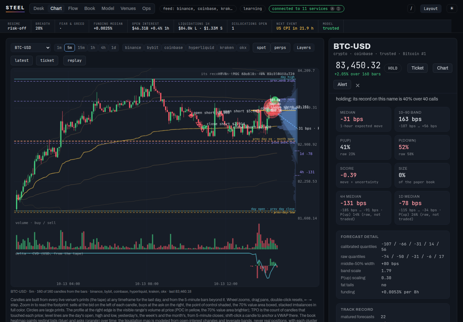The image size is (463, 322).
Task: Click the learning status pill
Action: (x=252, y=9)
